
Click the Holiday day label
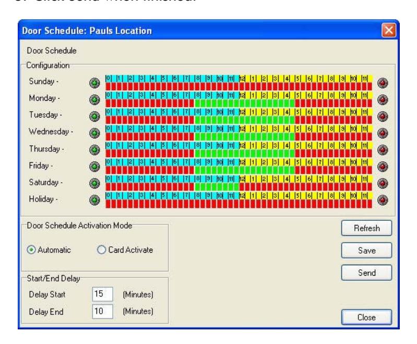point(43,199)
